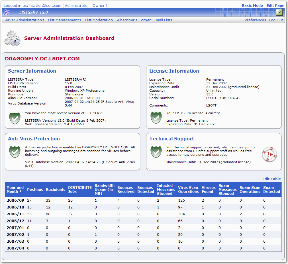288x264 pixels.
Task: Click the Postings value 55
Action: coord(29,214)
